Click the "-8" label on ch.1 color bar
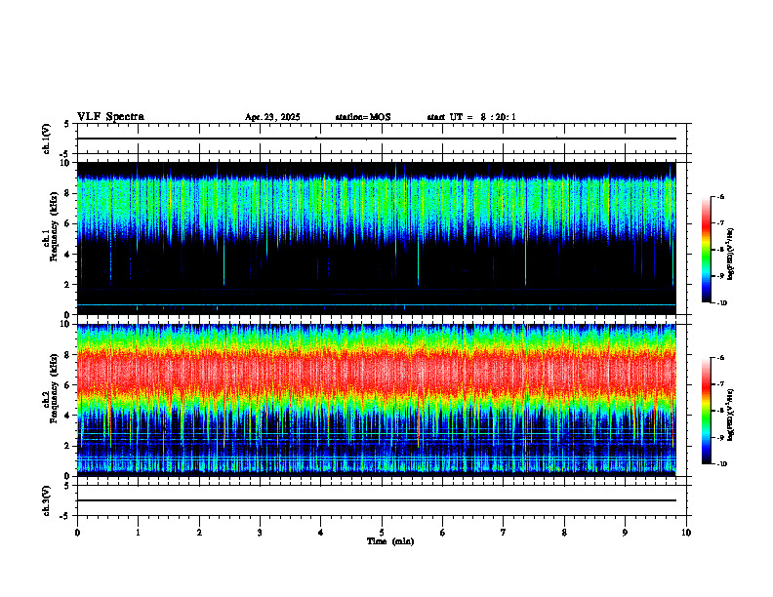This screenshot has height=597, width=773. click(x=720, y=250)
